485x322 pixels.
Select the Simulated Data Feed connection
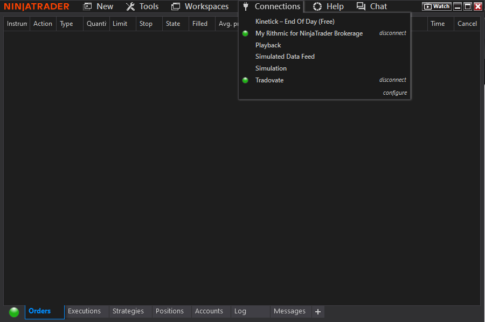point(285,57)
